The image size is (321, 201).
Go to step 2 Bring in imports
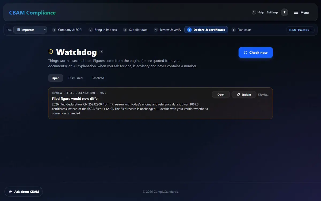coord(103,30)
